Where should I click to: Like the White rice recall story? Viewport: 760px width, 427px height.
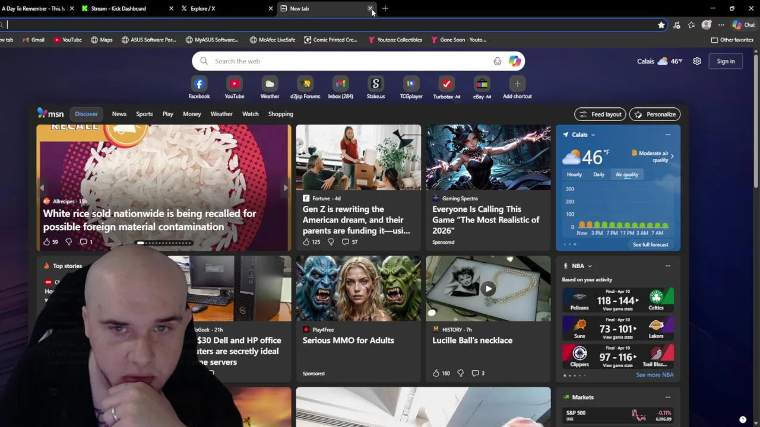(47, 242)
